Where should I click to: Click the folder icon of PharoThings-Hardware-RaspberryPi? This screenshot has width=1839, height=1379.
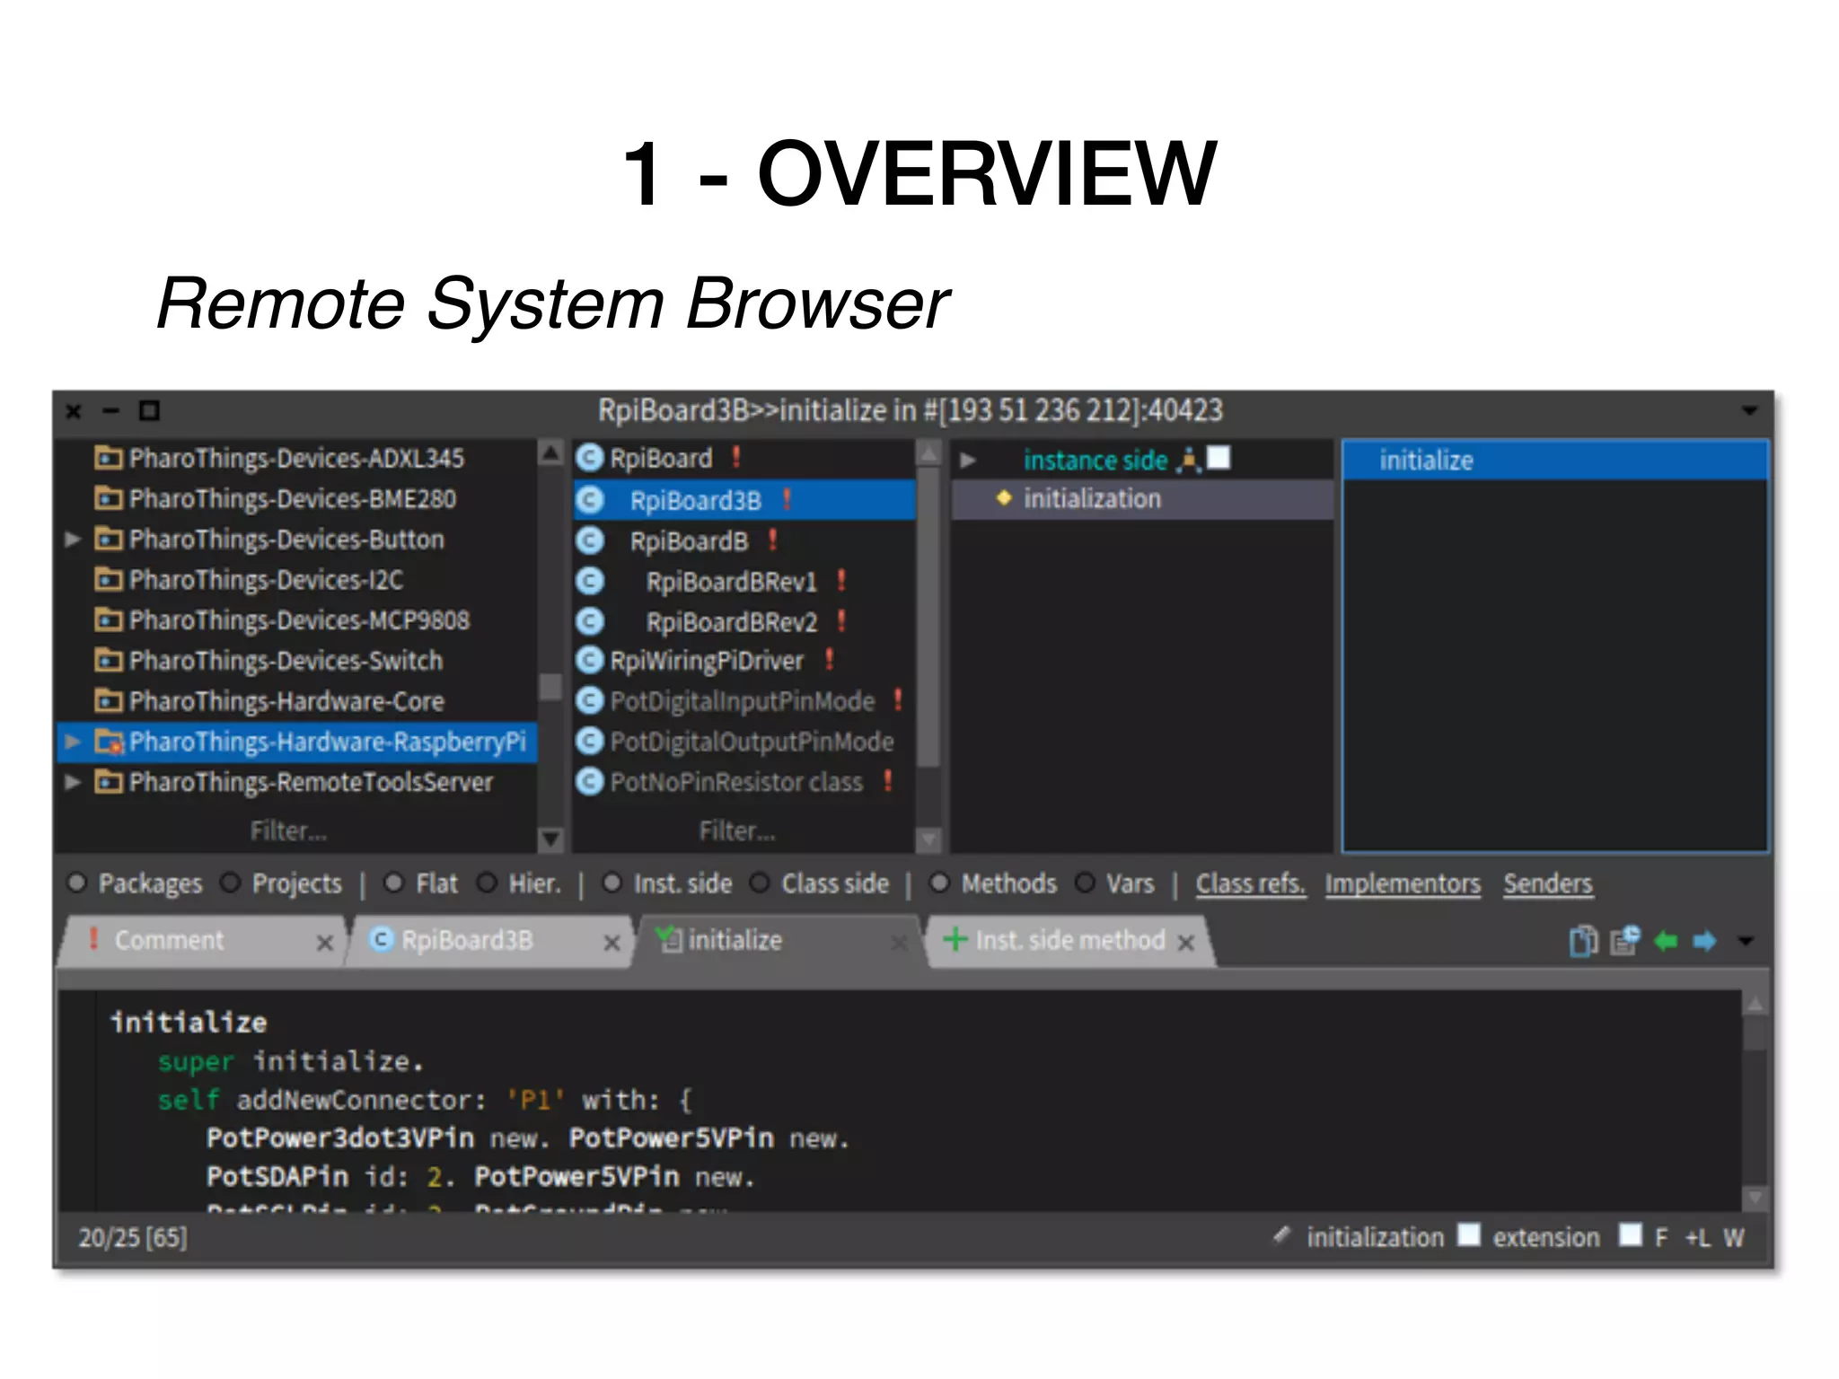(x=110, y=742)
